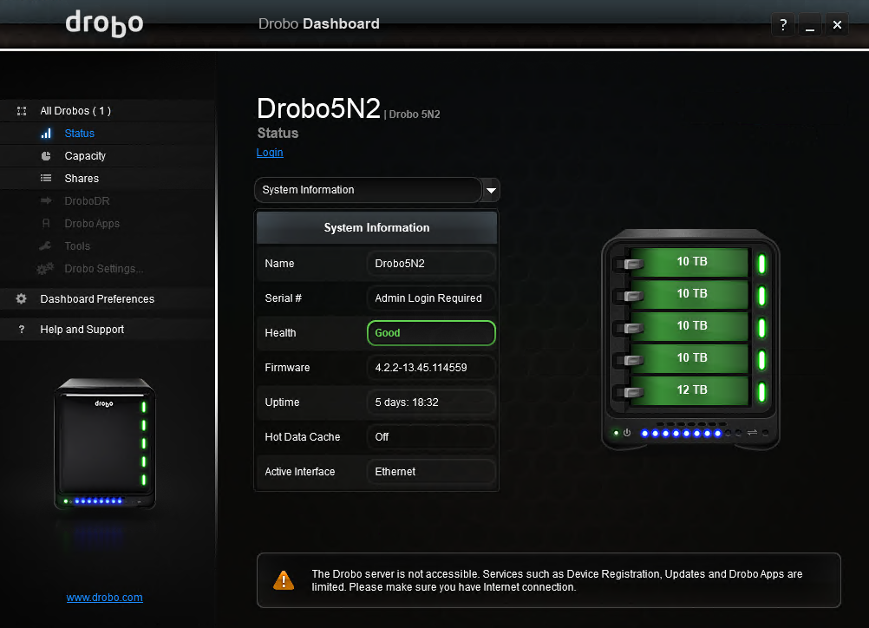Click the power symbol on the Drobo illustration

(x=626, y=431)
